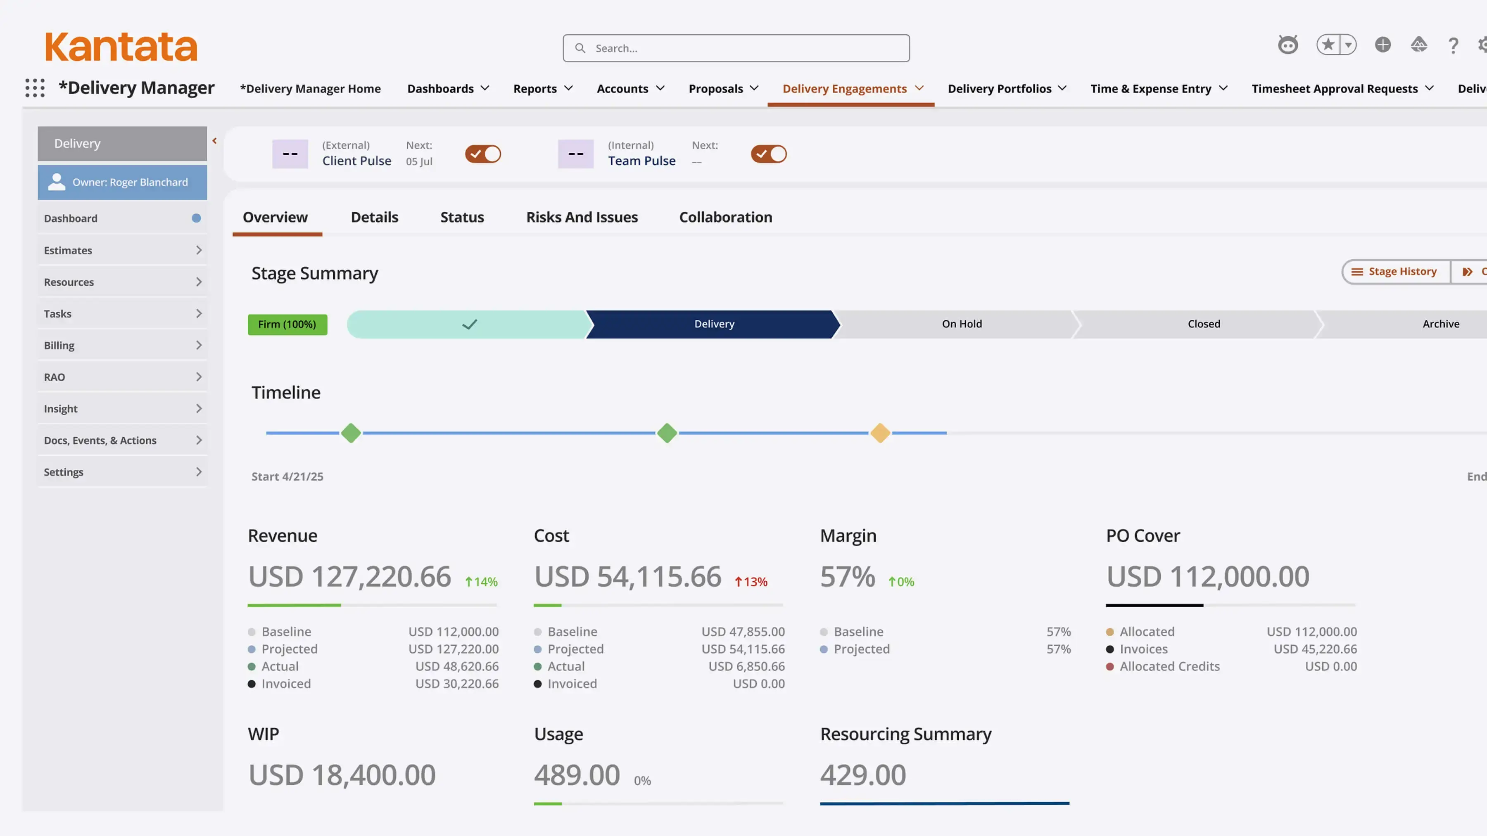Open the Reports menu chevron
1487x836 pixels.
[568, 88]
